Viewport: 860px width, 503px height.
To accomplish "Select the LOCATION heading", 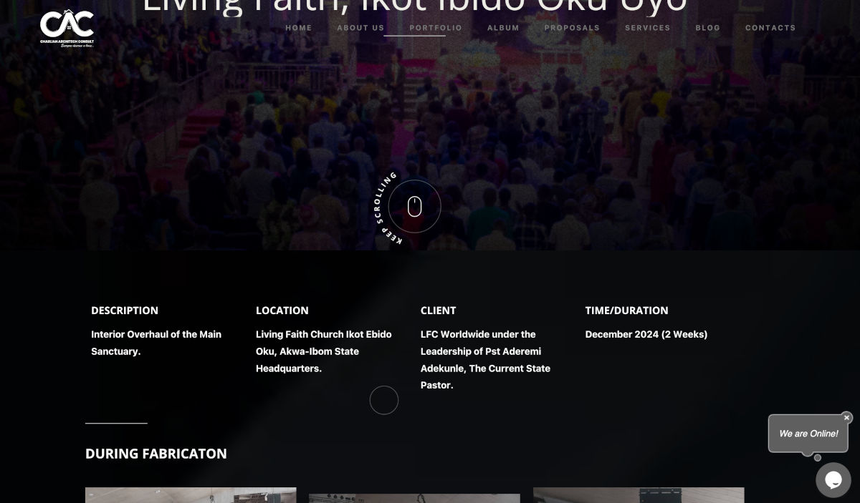I will 282,311.
